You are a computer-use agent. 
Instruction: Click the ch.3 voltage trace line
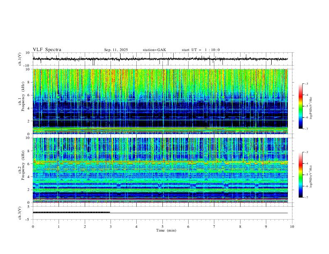160,213
